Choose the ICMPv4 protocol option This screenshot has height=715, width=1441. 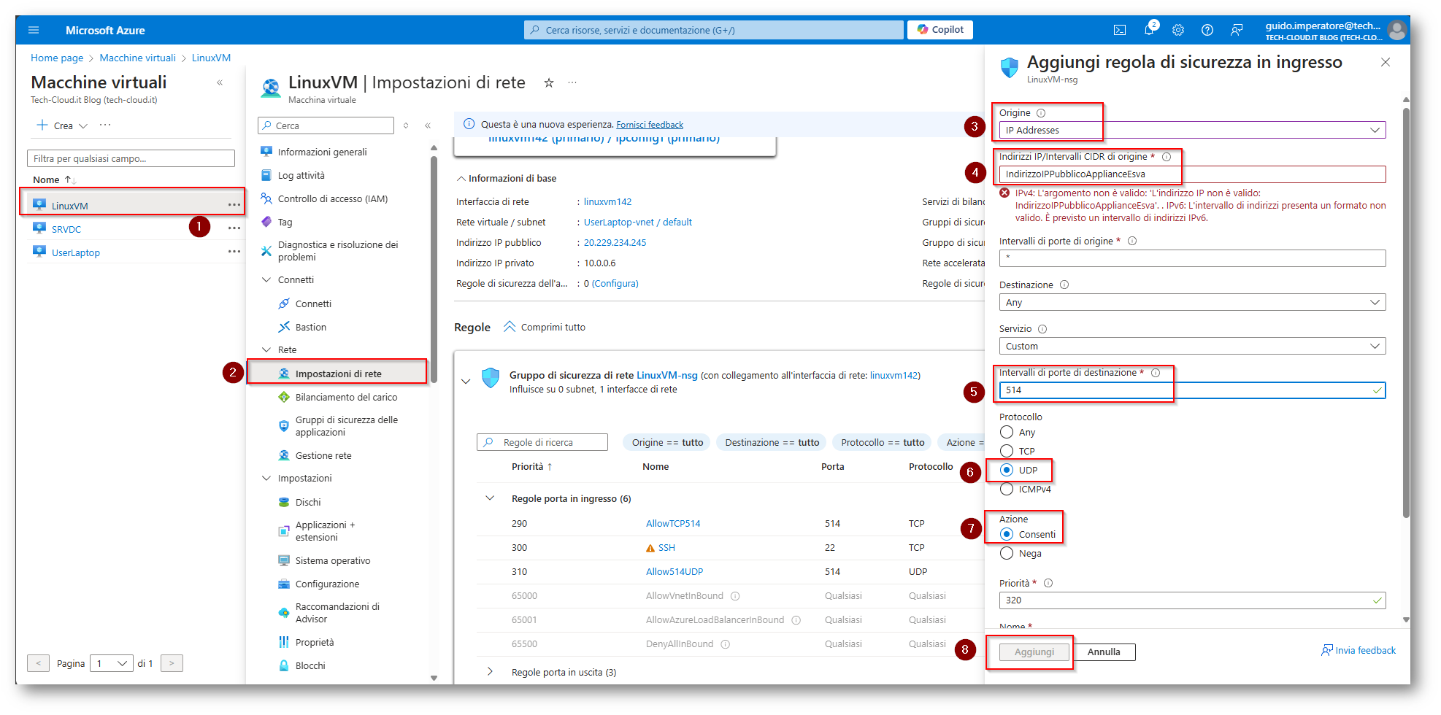pyautogui.click(x=1007, y=489)
